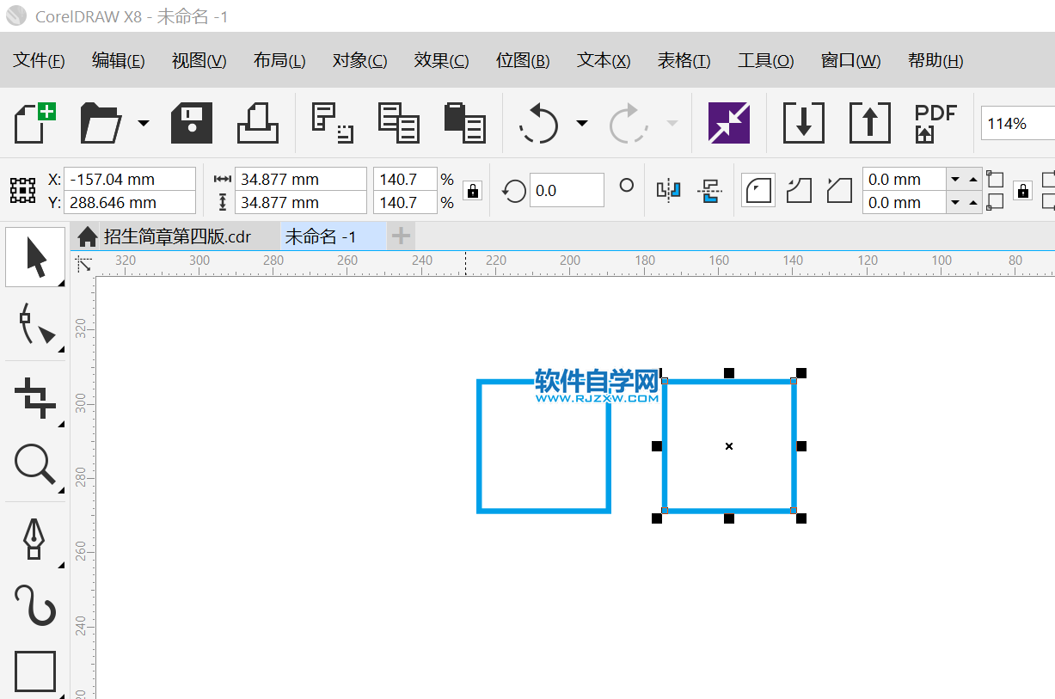1055x699 pixels.
Task: Select the Shape edit tool
Action: (x=35, y=324)
